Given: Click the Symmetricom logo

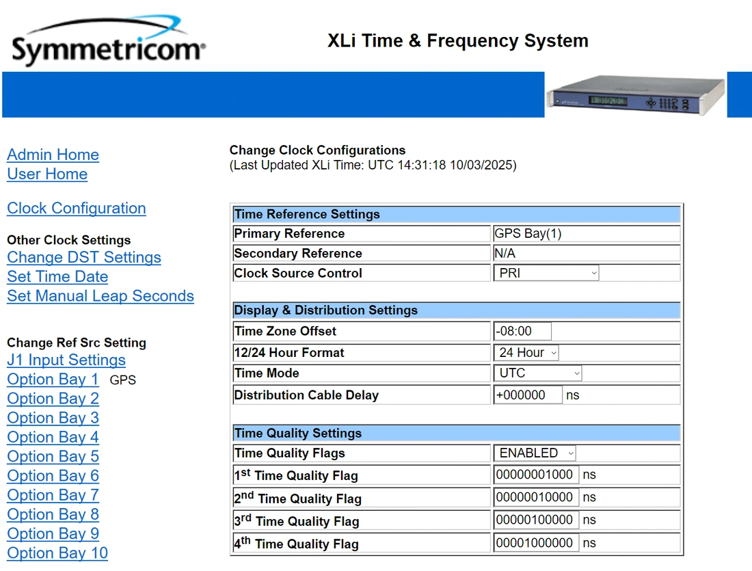Looking at the screenshot, I should coord(108,42).
